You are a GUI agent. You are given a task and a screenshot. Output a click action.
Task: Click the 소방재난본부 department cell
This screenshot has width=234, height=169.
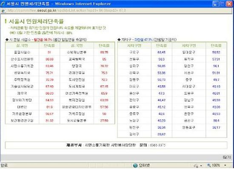[x=77, y=52]
